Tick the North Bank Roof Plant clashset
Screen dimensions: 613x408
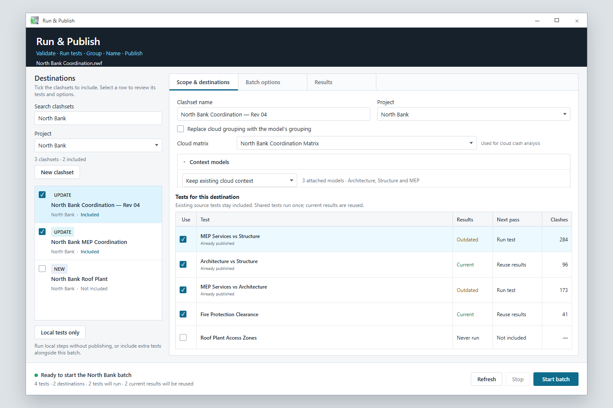click(x=42, y=269)
